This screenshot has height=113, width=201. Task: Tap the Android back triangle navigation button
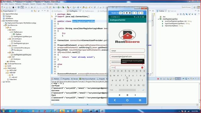135,95
